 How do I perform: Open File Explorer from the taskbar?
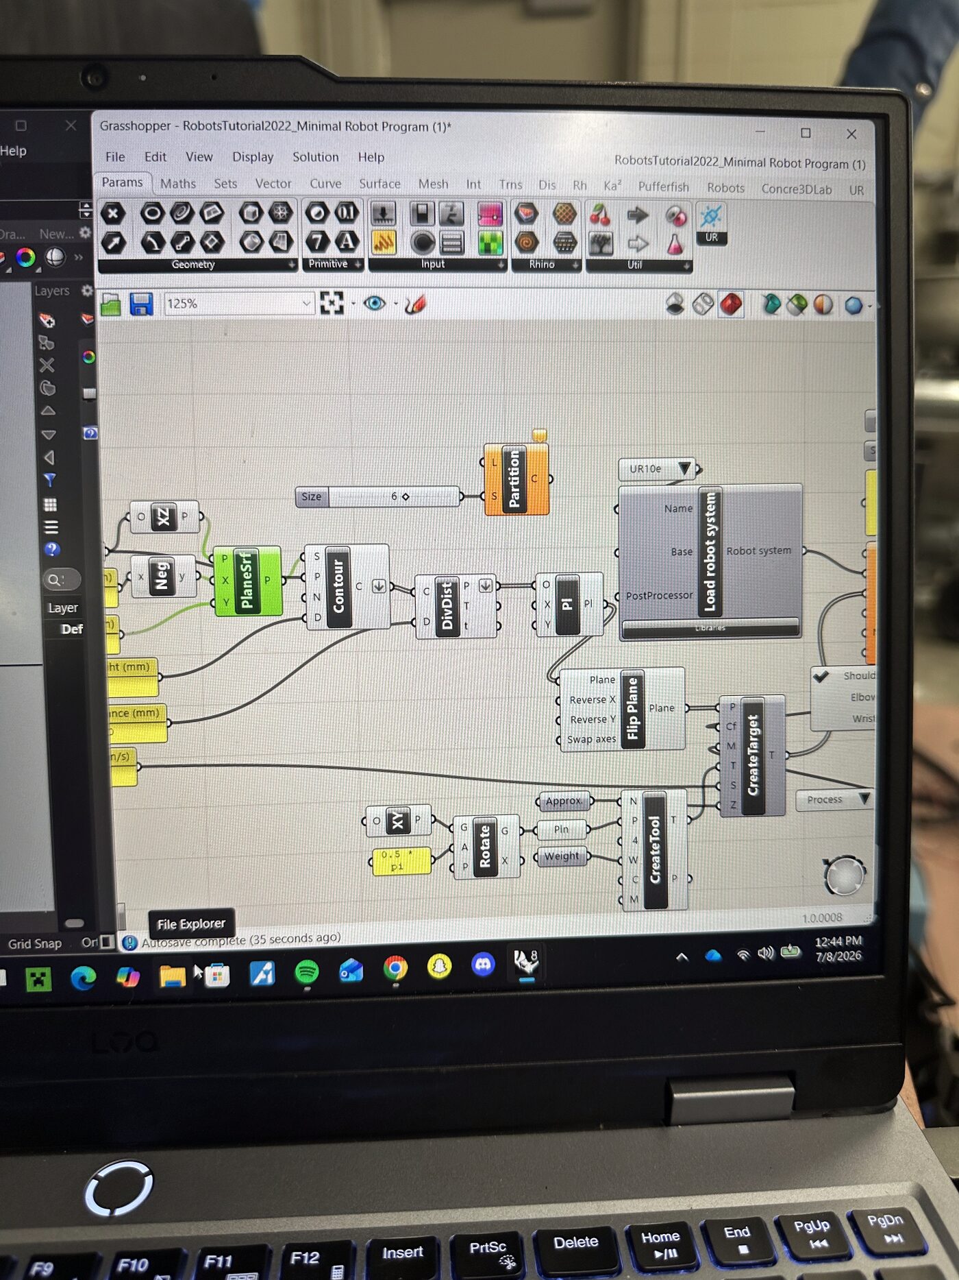172,976
